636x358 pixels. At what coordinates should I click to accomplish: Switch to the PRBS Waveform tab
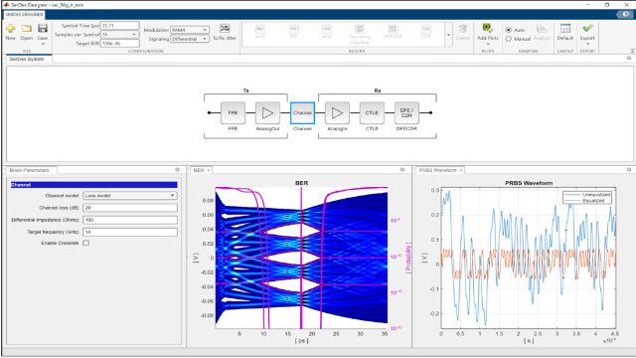[x=437, y=170]
